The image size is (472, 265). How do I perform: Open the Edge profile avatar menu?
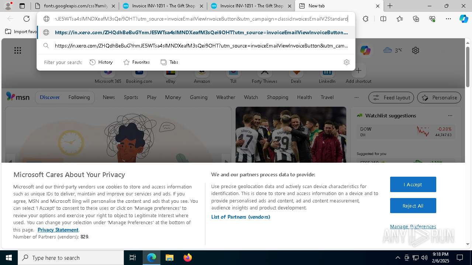click(8, 6)
